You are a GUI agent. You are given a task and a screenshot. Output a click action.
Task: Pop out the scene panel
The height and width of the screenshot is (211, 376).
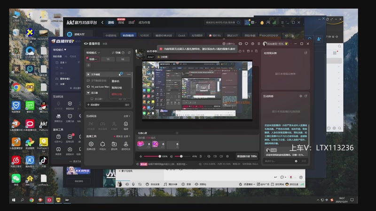click(x=129, y=53)
